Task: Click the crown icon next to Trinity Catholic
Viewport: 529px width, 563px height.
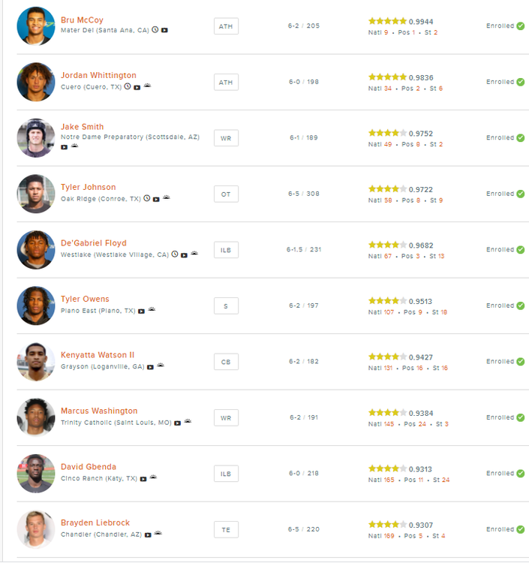Action: [x=188, y=422]
